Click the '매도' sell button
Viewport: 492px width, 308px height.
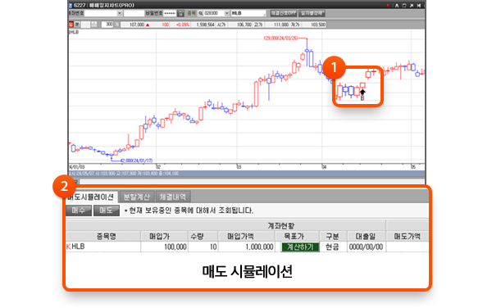tap(107, 211)
